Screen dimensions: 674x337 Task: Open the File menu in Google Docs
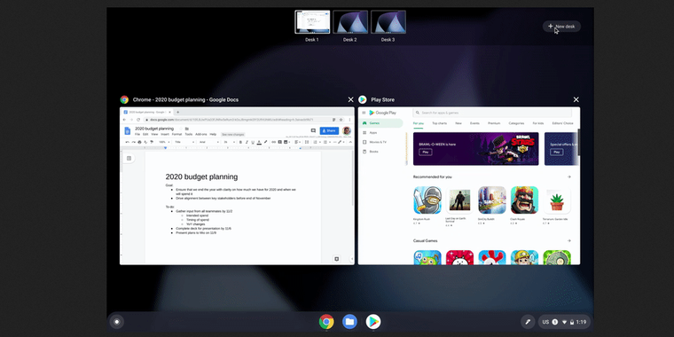(x=137, y=135)
